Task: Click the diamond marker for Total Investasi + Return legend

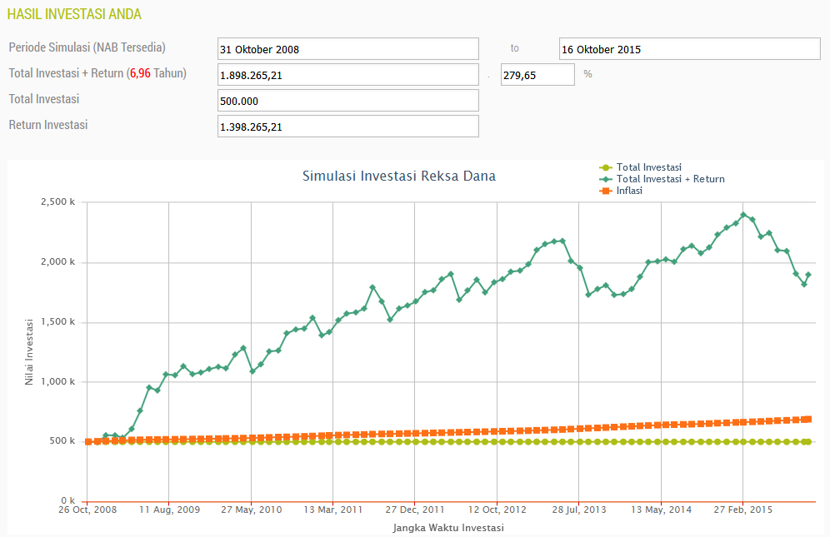Action: (606, 179)
